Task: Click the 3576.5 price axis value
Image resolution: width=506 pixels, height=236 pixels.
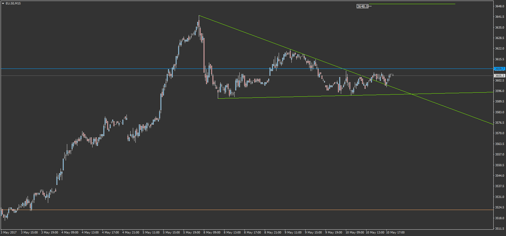Action: pyautogui.click(x=500, y=123)
